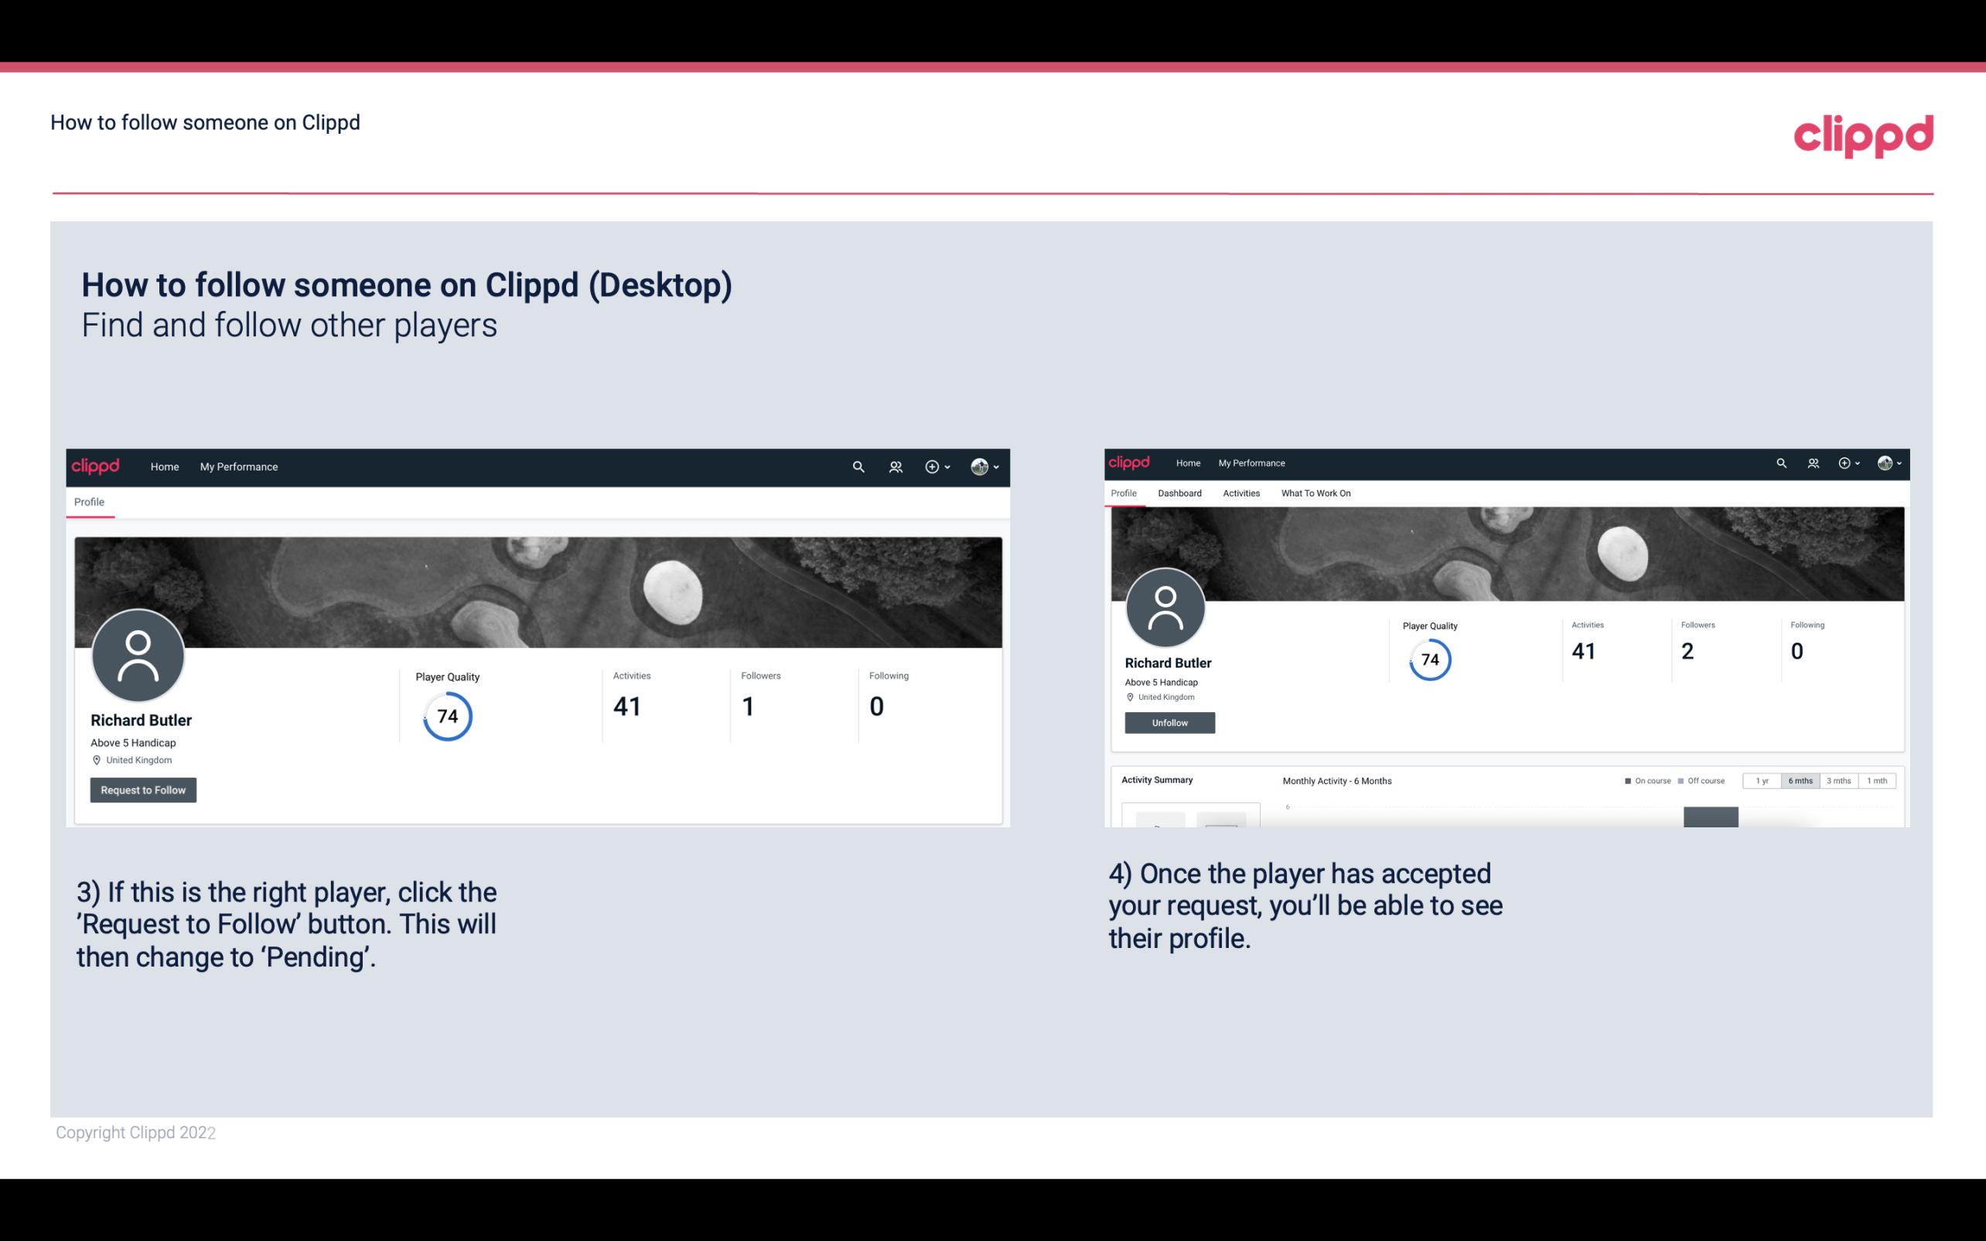Viewport: 1986px width, 1241px height.
Task: Click the 'Unfollow' button on right profile
Action: pos(1168,722)
